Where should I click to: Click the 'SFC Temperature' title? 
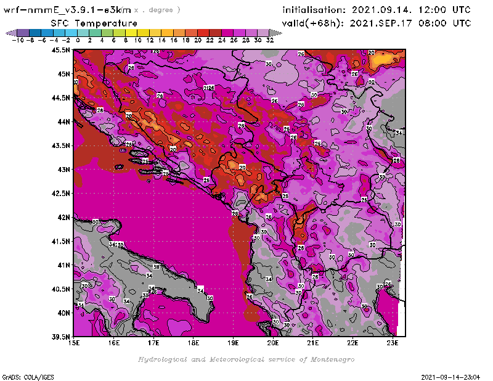94,23
